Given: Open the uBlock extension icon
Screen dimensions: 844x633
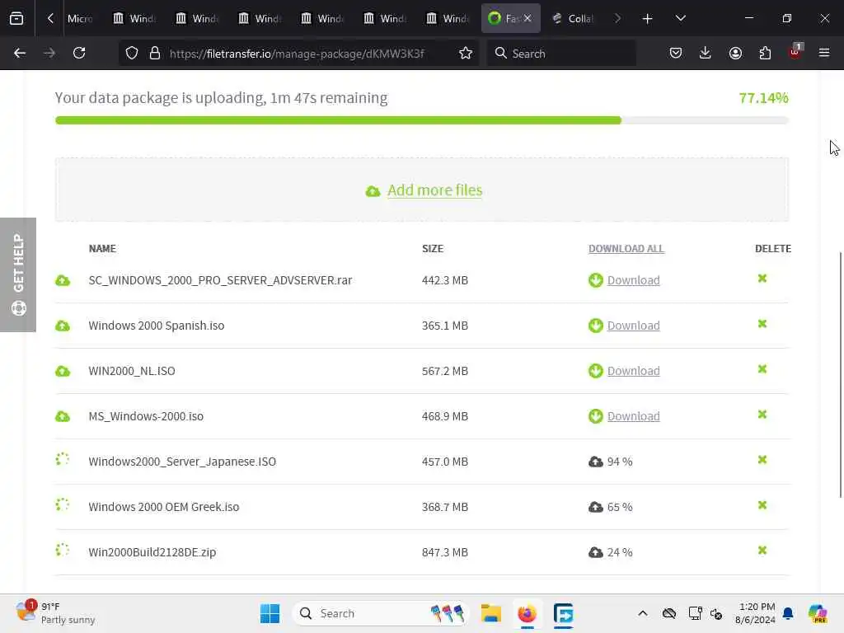Looking at the screenshot, I should (795, 52).
